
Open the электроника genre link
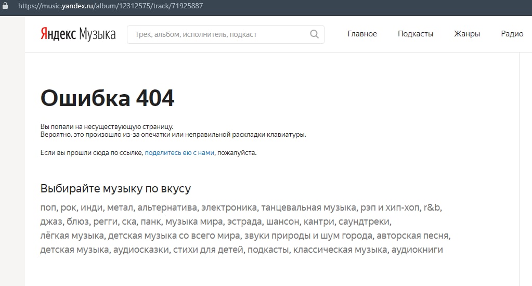point(229,207)
